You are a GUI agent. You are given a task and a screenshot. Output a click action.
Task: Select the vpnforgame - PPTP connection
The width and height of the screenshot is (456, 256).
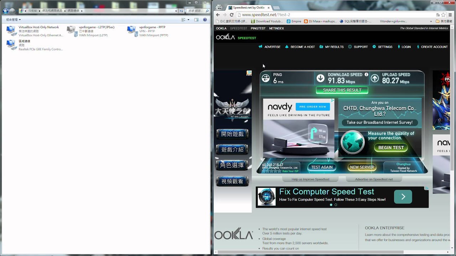click(148, 31)
